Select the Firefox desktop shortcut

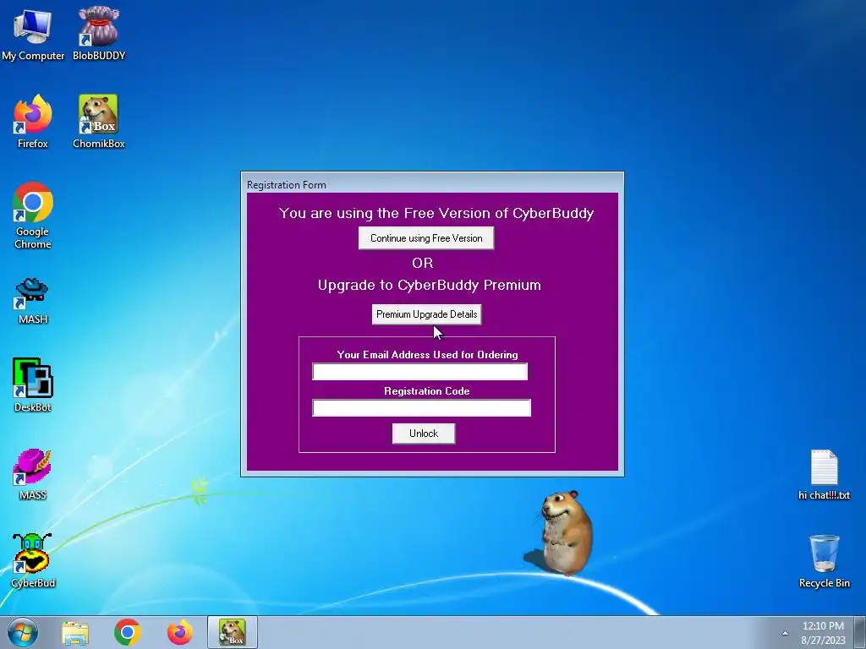33,122
